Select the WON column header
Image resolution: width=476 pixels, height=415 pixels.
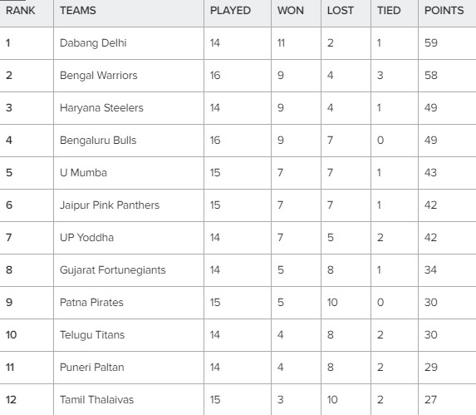pyautogui.click(x=291, y=11)
